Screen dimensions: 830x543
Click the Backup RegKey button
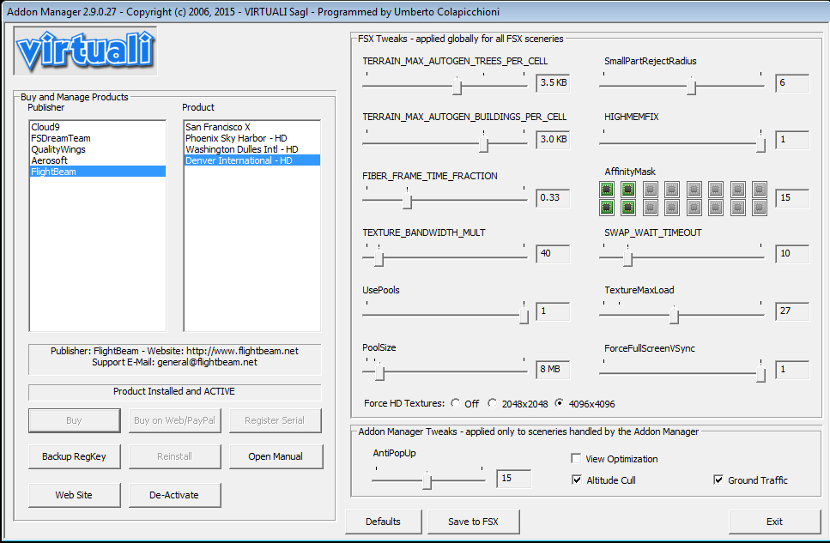[74, 456]
